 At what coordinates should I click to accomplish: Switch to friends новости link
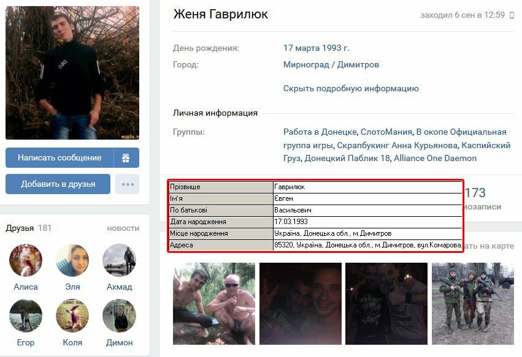pyautogui.click(x=123, y=228)
